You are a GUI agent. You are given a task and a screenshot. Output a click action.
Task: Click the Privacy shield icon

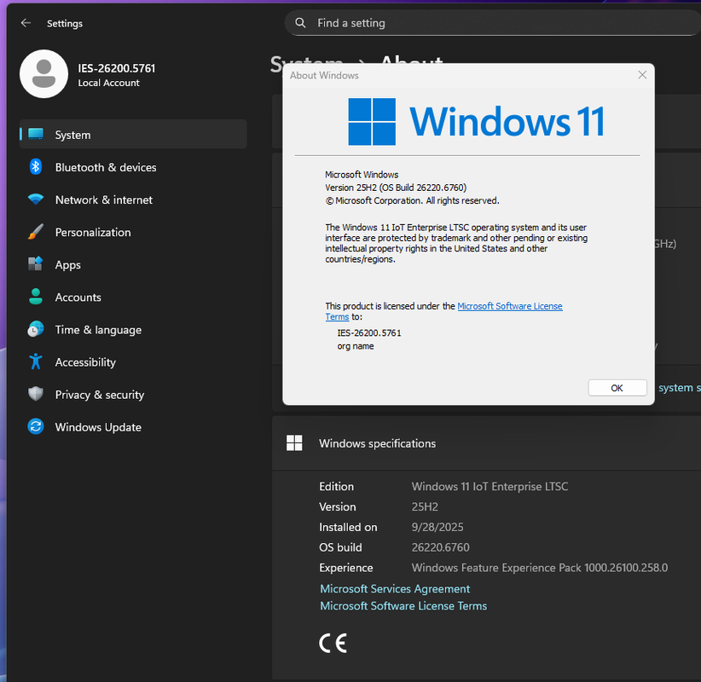(x=36, y=394)
